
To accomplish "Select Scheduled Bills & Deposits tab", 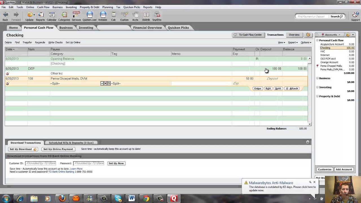I will point(71,143).
